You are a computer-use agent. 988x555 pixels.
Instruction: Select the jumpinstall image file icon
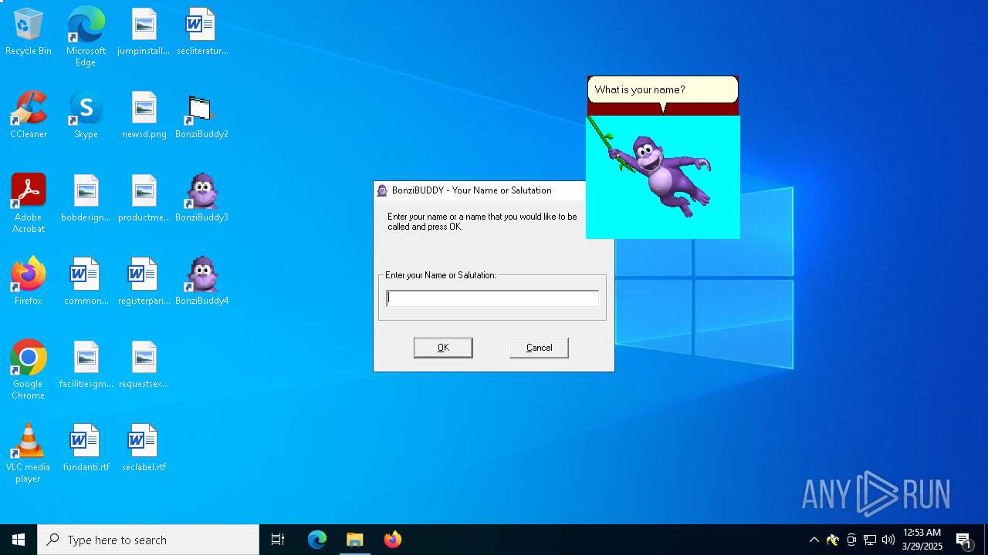[144, 31]
